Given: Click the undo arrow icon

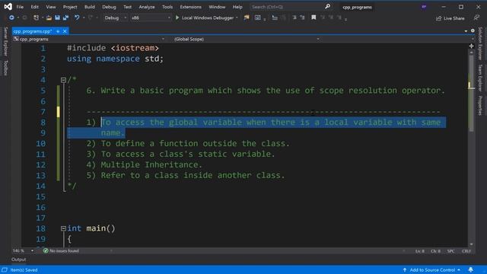Looking at the screenshot, I should [x=76, y=18].
